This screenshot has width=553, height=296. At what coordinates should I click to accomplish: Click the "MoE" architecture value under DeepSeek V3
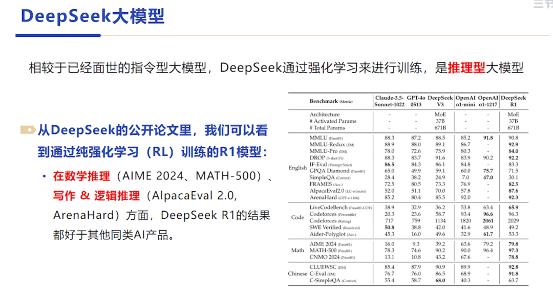point(440,115)
